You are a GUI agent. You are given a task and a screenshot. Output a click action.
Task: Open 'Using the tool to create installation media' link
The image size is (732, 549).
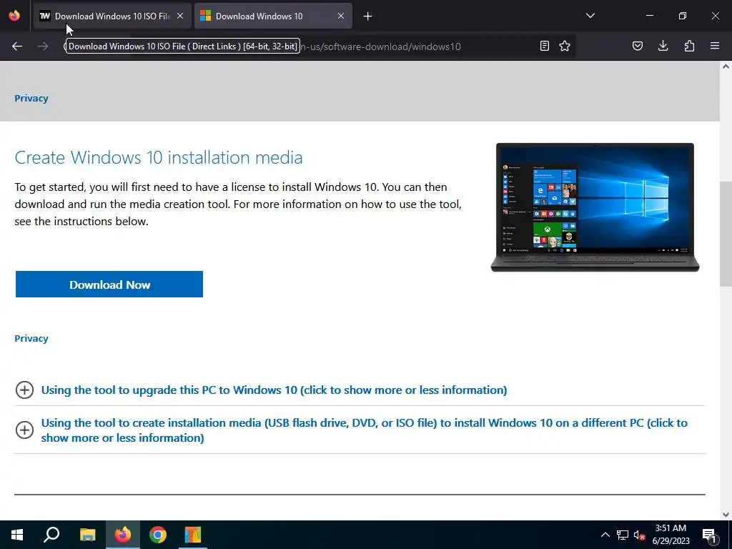[364, 430]
